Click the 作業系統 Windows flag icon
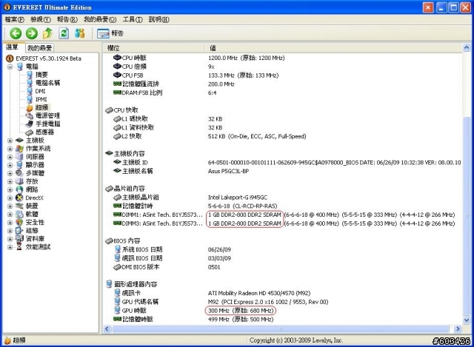This screenshot has height=347, width=474. click(19, 148)
